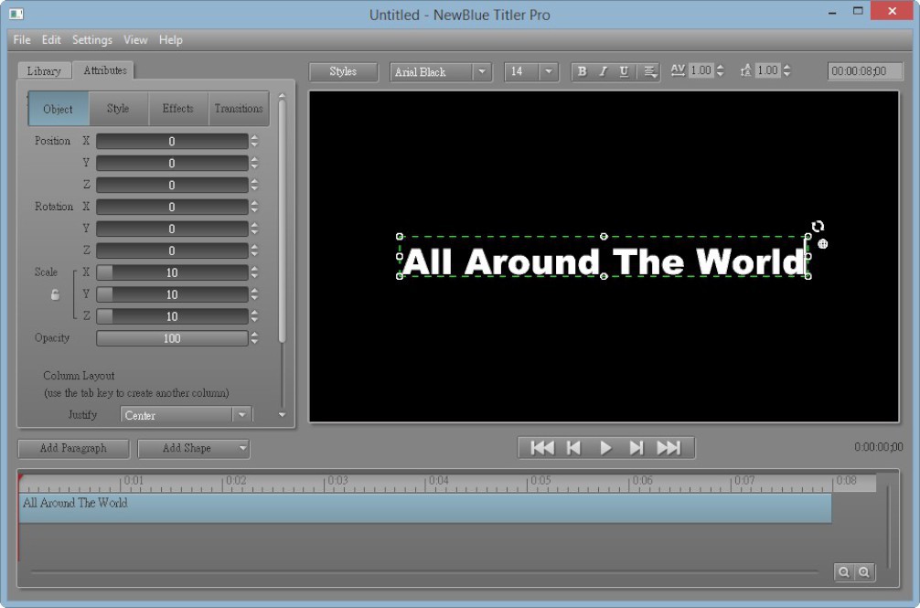Open the font family dropdown

(482, 71)
